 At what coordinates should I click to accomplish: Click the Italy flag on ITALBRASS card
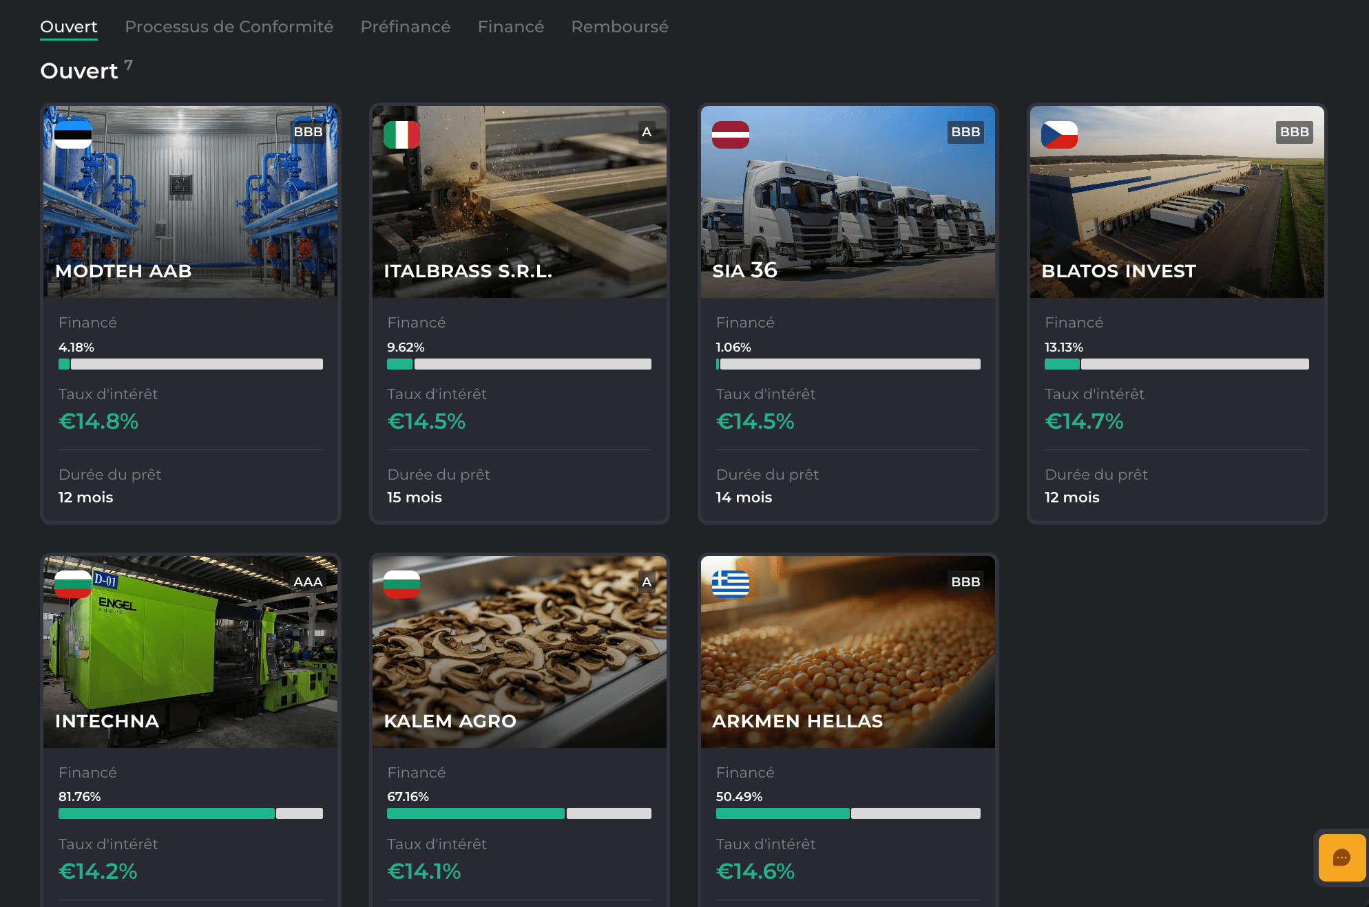coord(401,134)
